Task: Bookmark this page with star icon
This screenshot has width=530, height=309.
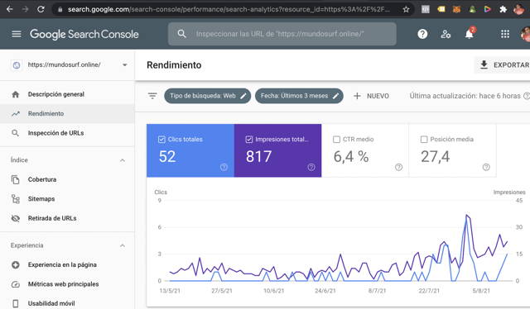Action: point(406,9)
